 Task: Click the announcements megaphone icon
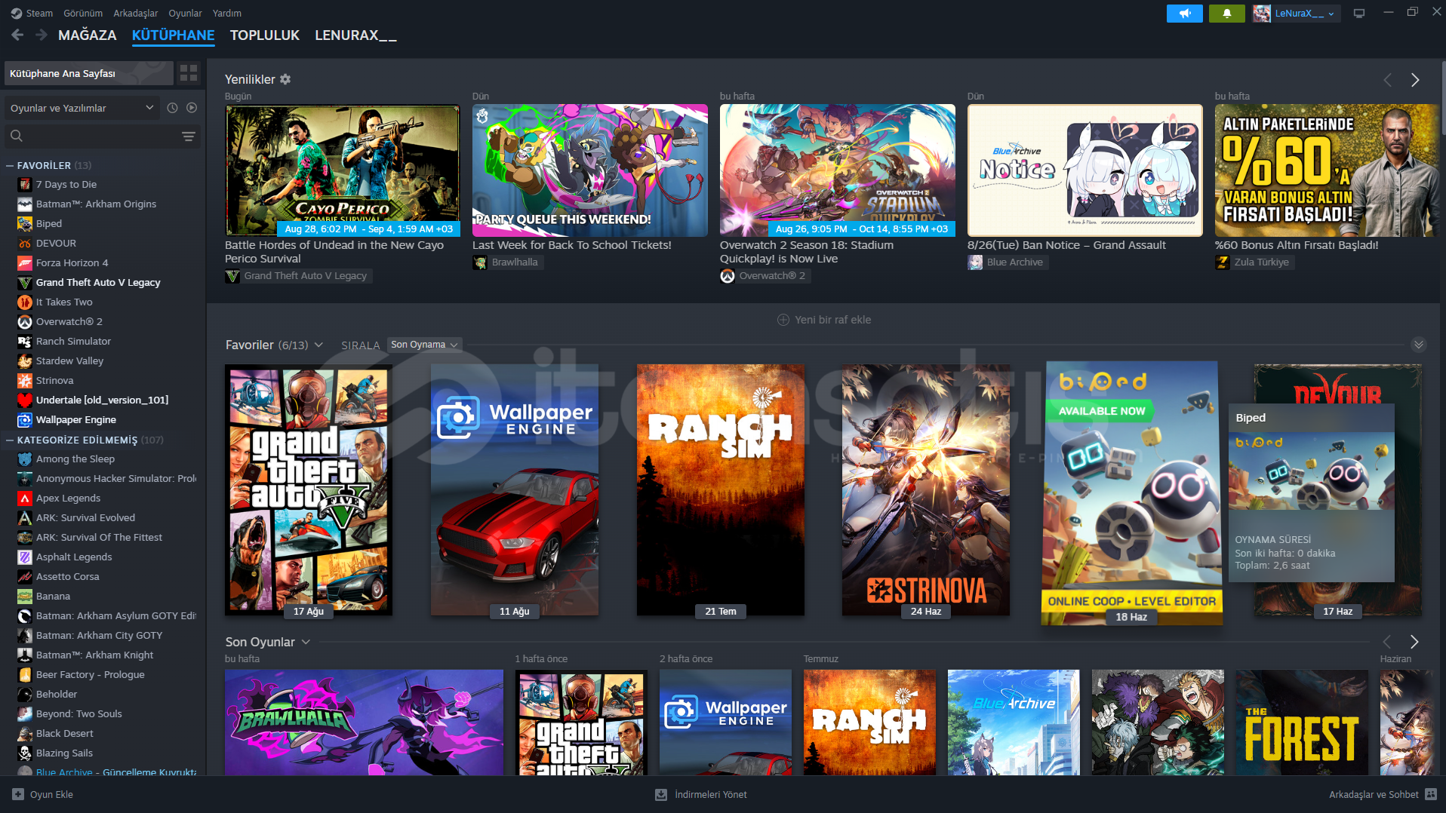(x=1184, y=14)
